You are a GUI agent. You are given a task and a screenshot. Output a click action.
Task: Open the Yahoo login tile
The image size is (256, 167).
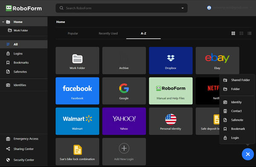[x=124, y=121]
